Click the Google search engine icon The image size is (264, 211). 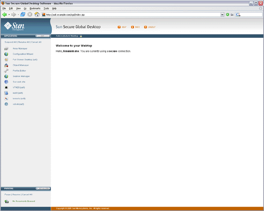(238, 15)
